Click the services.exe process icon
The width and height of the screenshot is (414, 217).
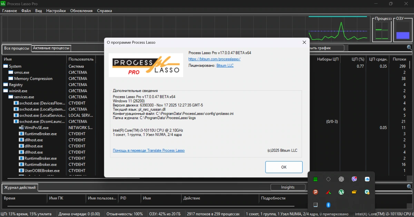(x=11, y=97)
